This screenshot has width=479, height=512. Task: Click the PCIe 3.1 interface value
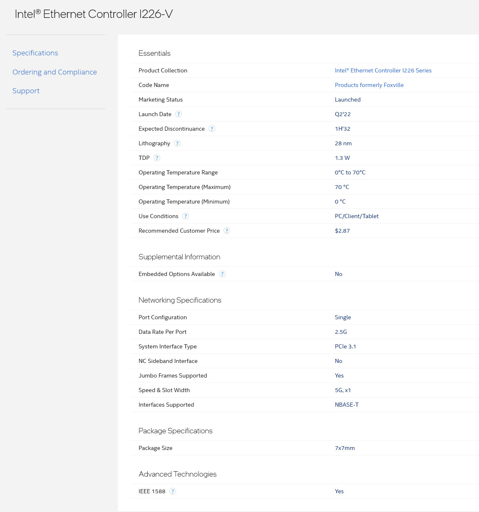[345, 346]
